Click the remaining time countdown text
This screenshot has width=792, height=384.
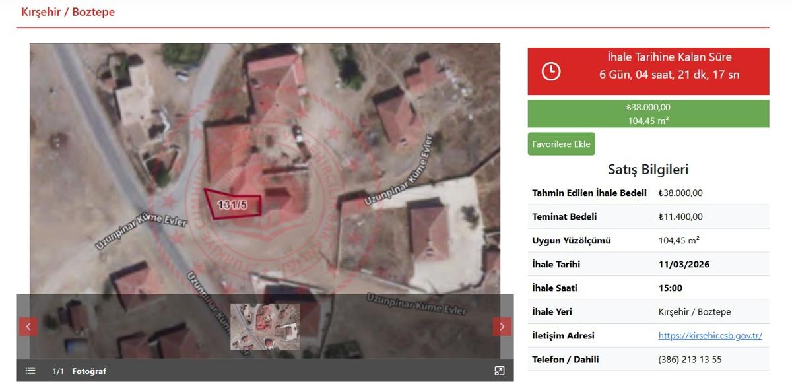(x=669, y=75)
